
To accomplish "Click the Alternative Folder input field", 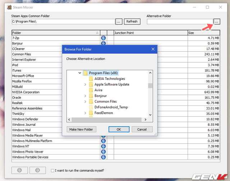I will pyautogui.click(x=180, y=21).
